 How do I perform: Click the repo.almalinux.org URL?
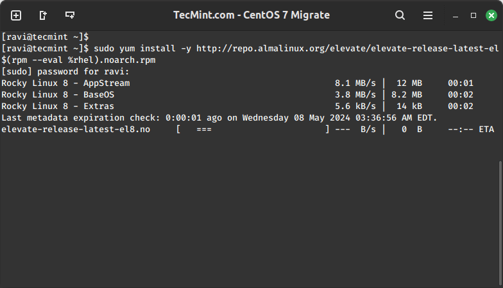click(348, 49)
